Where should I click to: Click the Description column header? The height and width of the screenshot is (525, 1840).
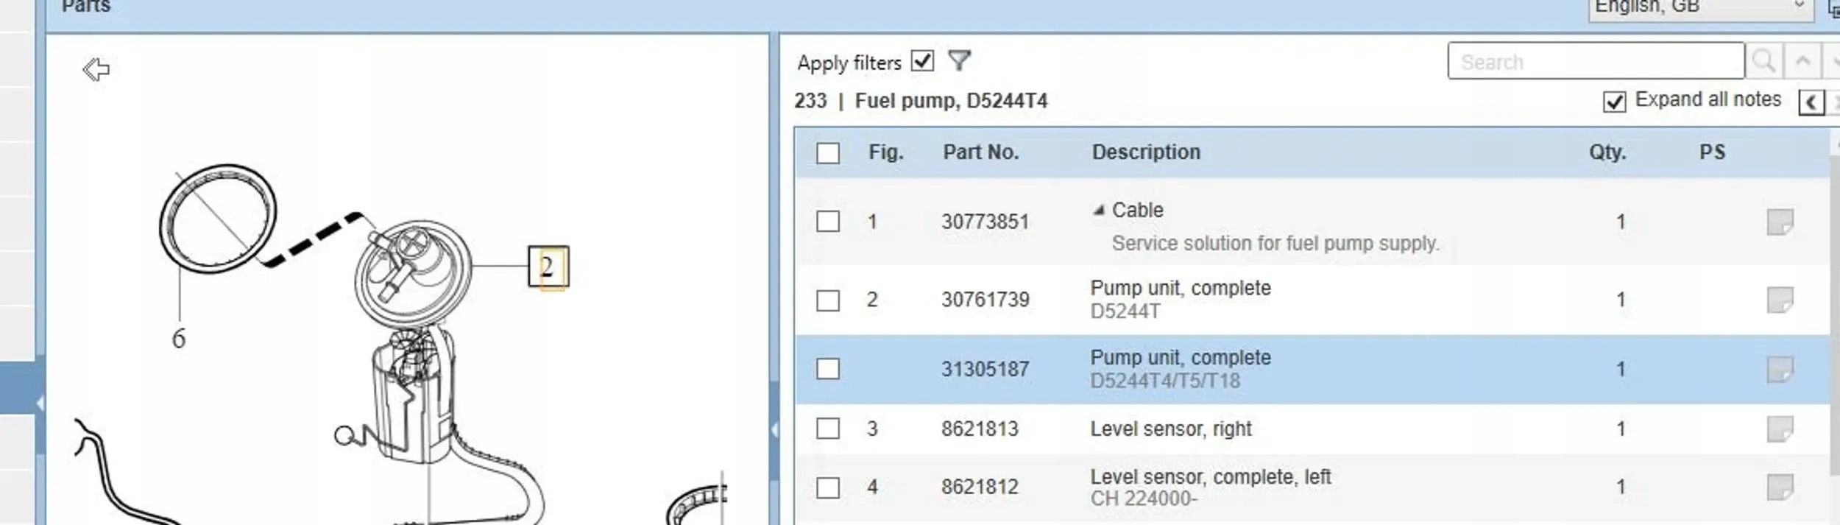pyautogui.click(x=1145, y=152)
